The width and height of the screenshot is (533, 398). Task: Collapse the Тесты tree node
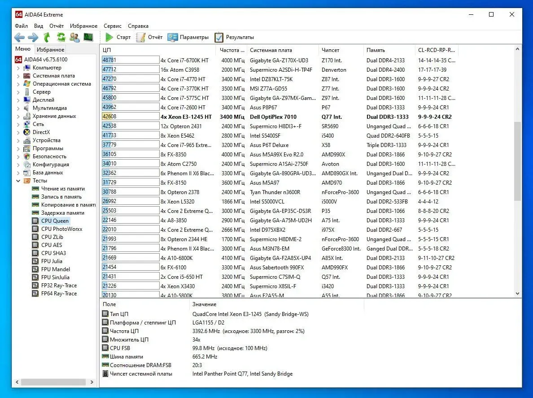(18, 181)
